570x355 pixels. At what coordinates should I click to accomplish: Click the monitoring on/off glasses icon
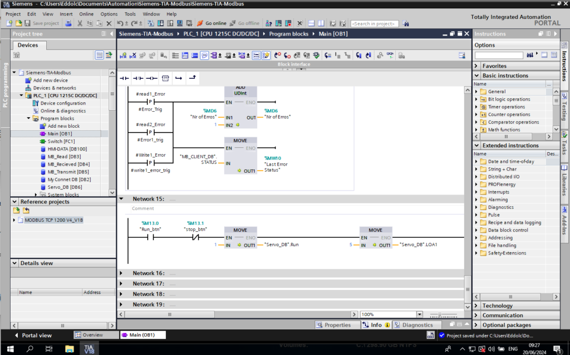coord(390,56)
